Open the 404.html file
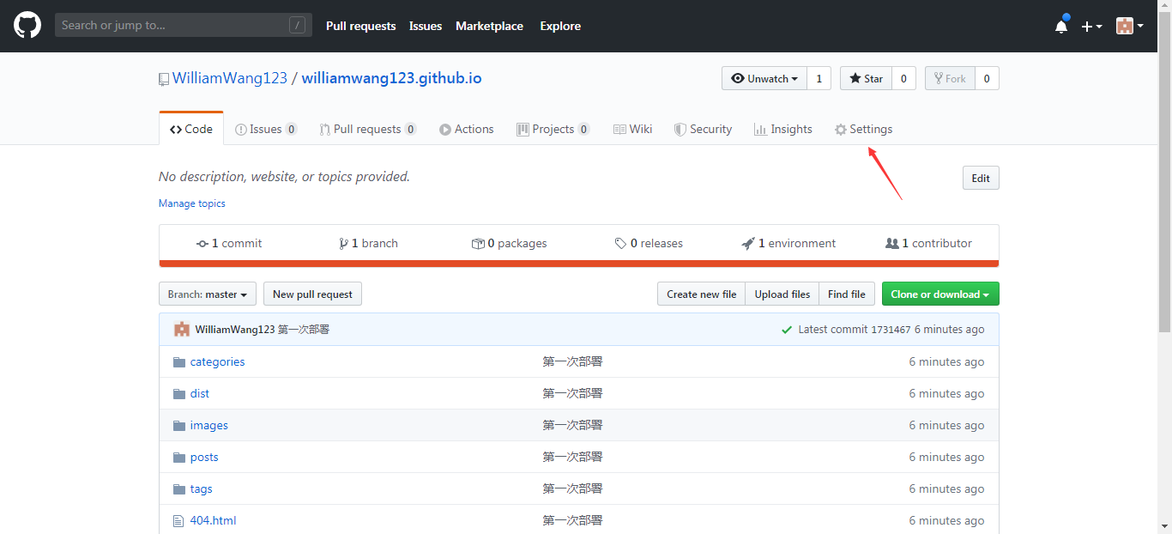 point(213,521)
